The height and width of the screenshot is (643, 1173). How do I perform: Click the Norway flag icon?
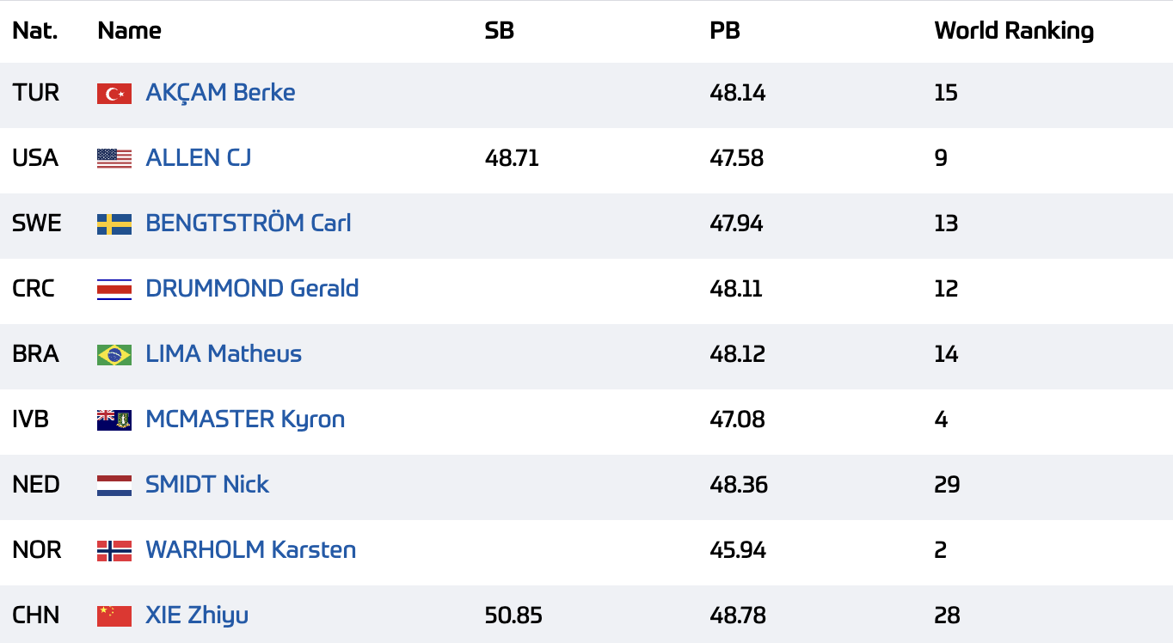114,551
